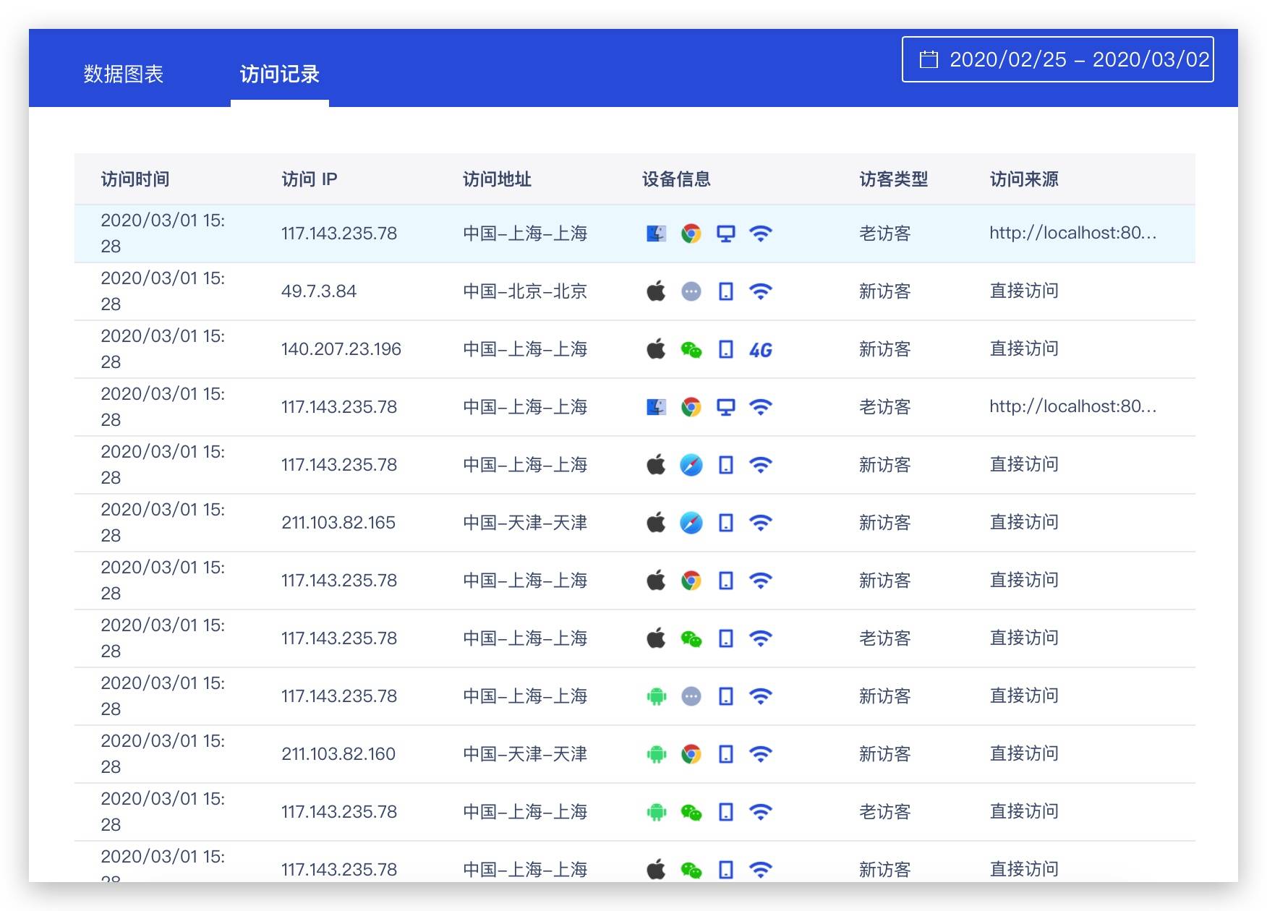Screen dimensions: 1267x911
Task: Select the 访问记录 tab
Action: tap(280, 74)
